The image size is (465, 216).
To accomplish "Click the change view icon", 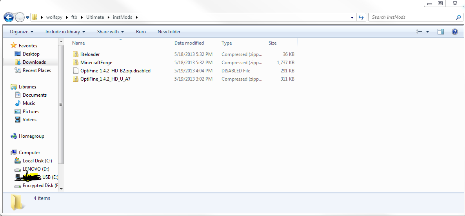I will coord(419,32).
